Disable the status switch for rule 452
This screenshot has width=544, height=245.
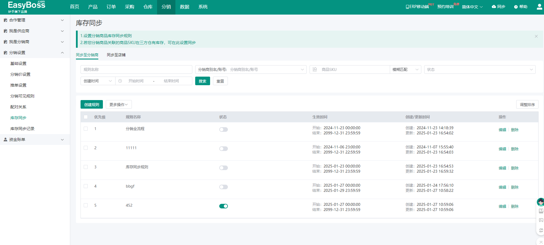click(223, 206)
